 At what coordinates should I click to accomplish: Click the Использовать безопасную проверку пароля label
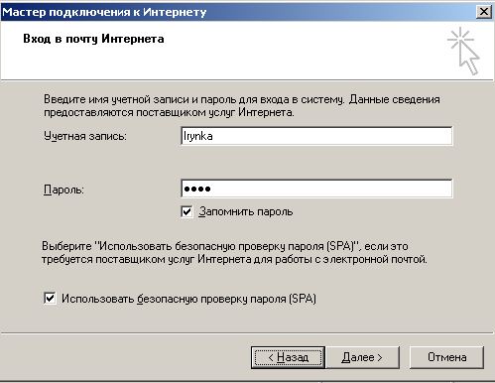(188, 299)
